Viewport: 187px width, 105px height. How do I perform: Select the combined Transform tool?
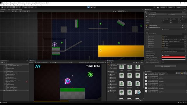pyautogui.click(x=17, y=7)
